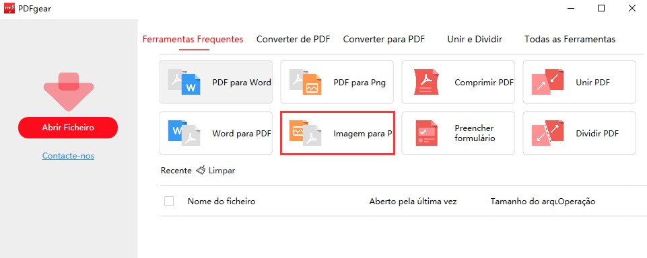Close the PDFgear window
The image size is (647, 258).
tap(632, 8)
